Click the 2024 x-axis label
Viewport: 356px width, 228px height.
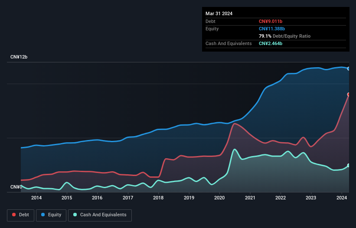click(x=342, y=198)
